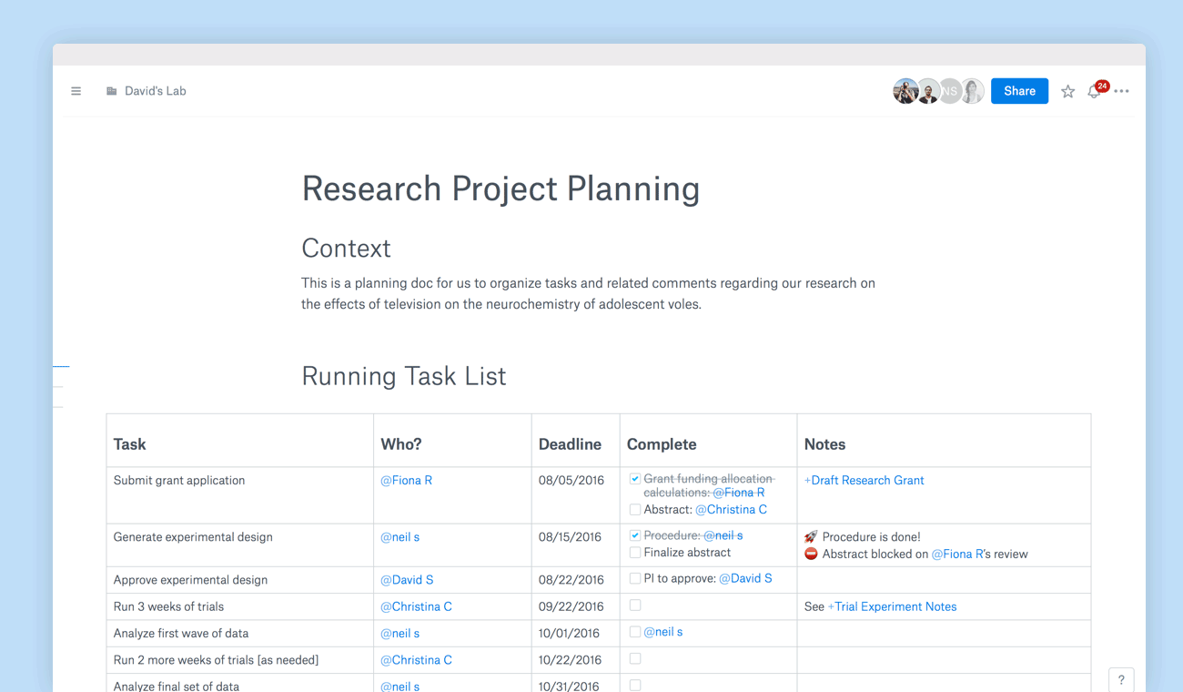Check the Abstract: @Christina C checkbox
Viewport: 1183px width, 692px height.
[635, 510]
